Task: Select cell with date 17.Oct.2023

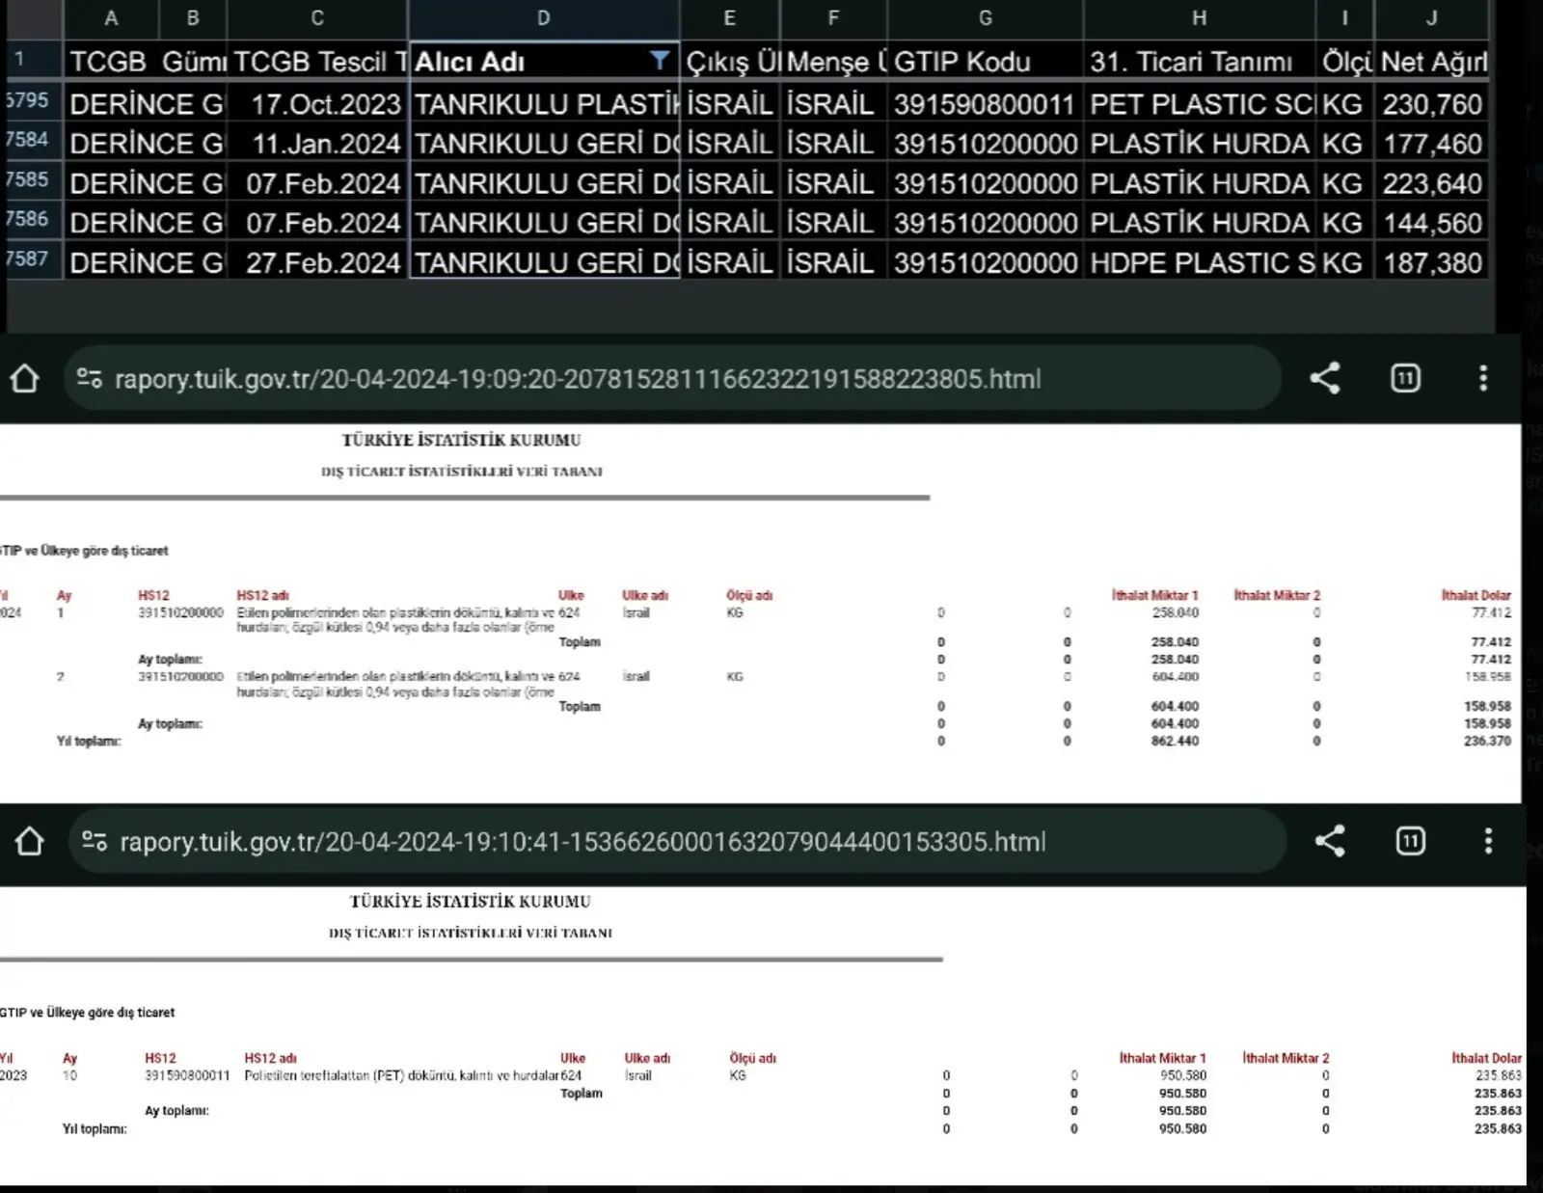Action: click(x=317, y=104)
